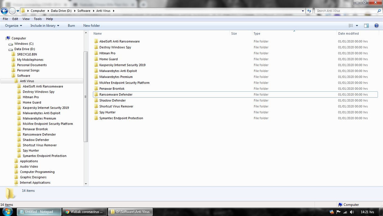Select McAfee Endpoint Security Platform folder icon in list
The image size is (383, 216).
(x=96, y=83)
